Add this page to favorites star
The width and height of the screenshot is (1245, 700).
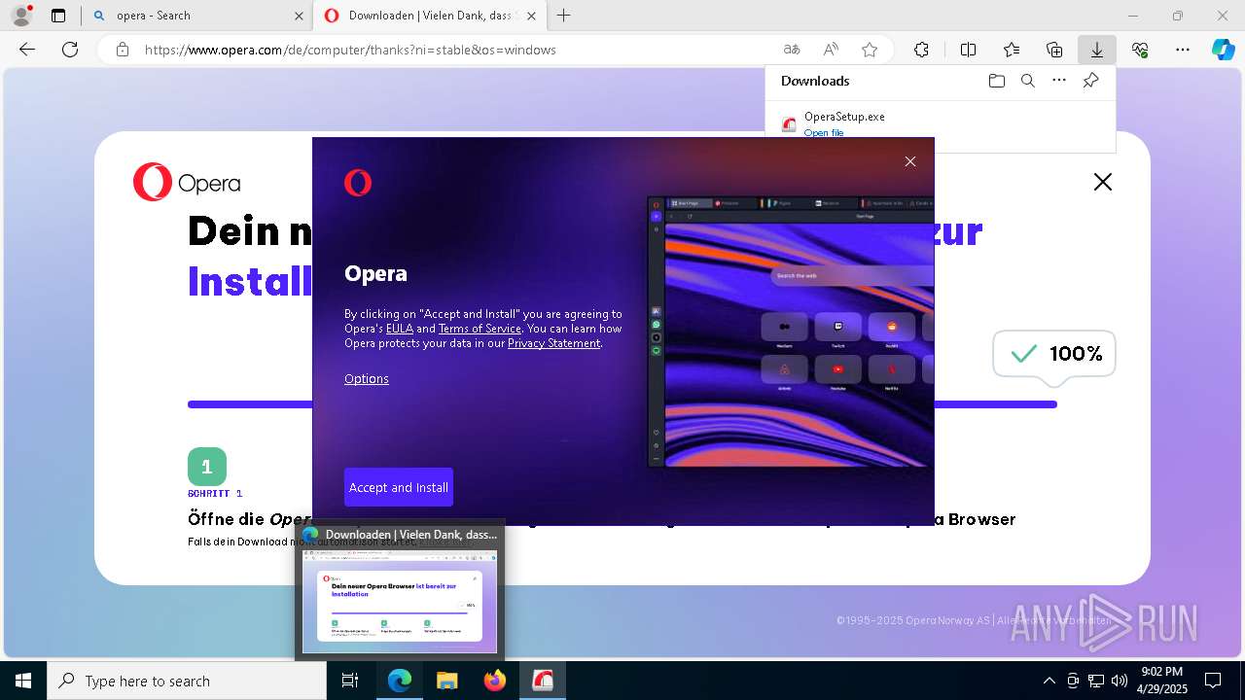coord(870,50)
